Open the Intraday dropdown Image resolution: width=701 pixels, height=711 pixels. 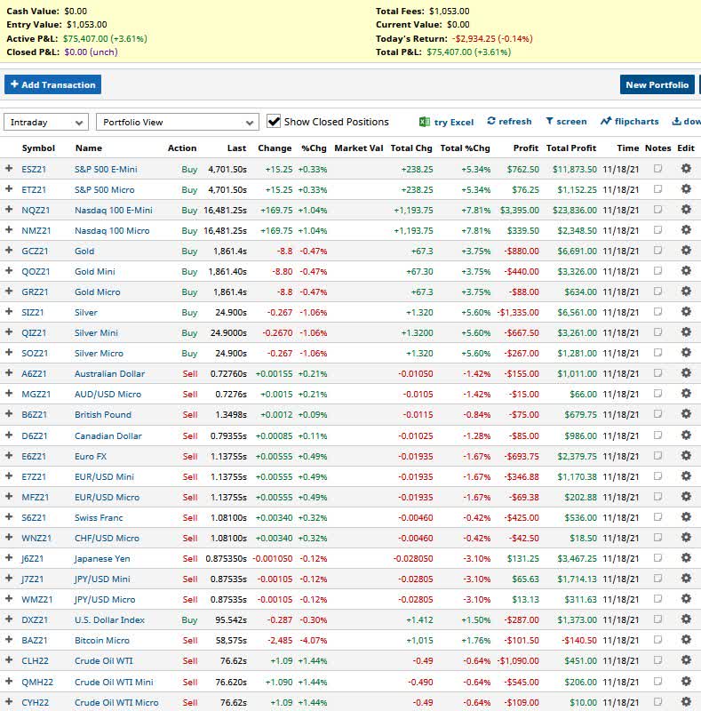46,123
